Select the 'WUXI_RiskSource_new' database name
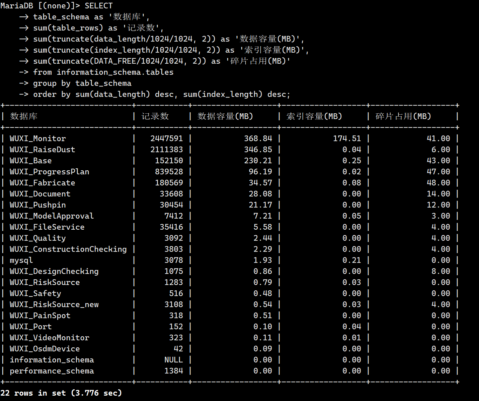The width and height of the screenshot is (479, 401). (54, 304)
